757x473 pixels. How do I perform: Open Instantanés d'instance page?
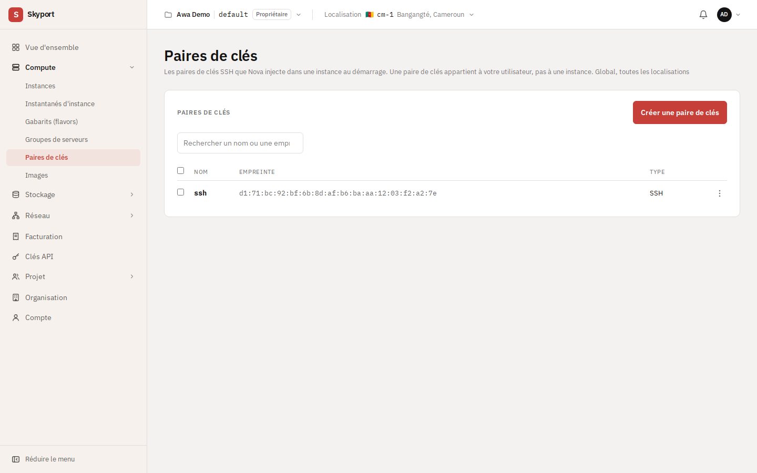point(60,104)
